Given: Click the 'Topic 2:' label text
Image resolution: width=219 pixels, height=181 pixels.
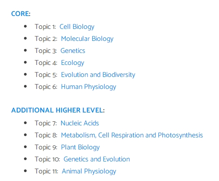Looking at the screenshot, I should (46, 39).
